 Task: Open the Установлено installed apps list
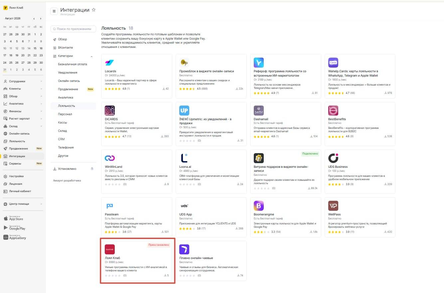[x=73, y=169]
